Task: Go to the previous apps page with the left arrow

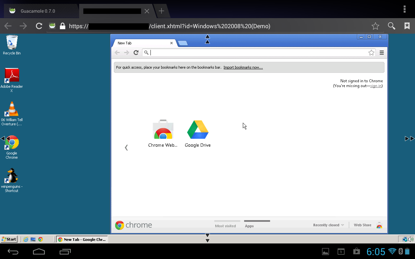Action: [x=126, y=148]
